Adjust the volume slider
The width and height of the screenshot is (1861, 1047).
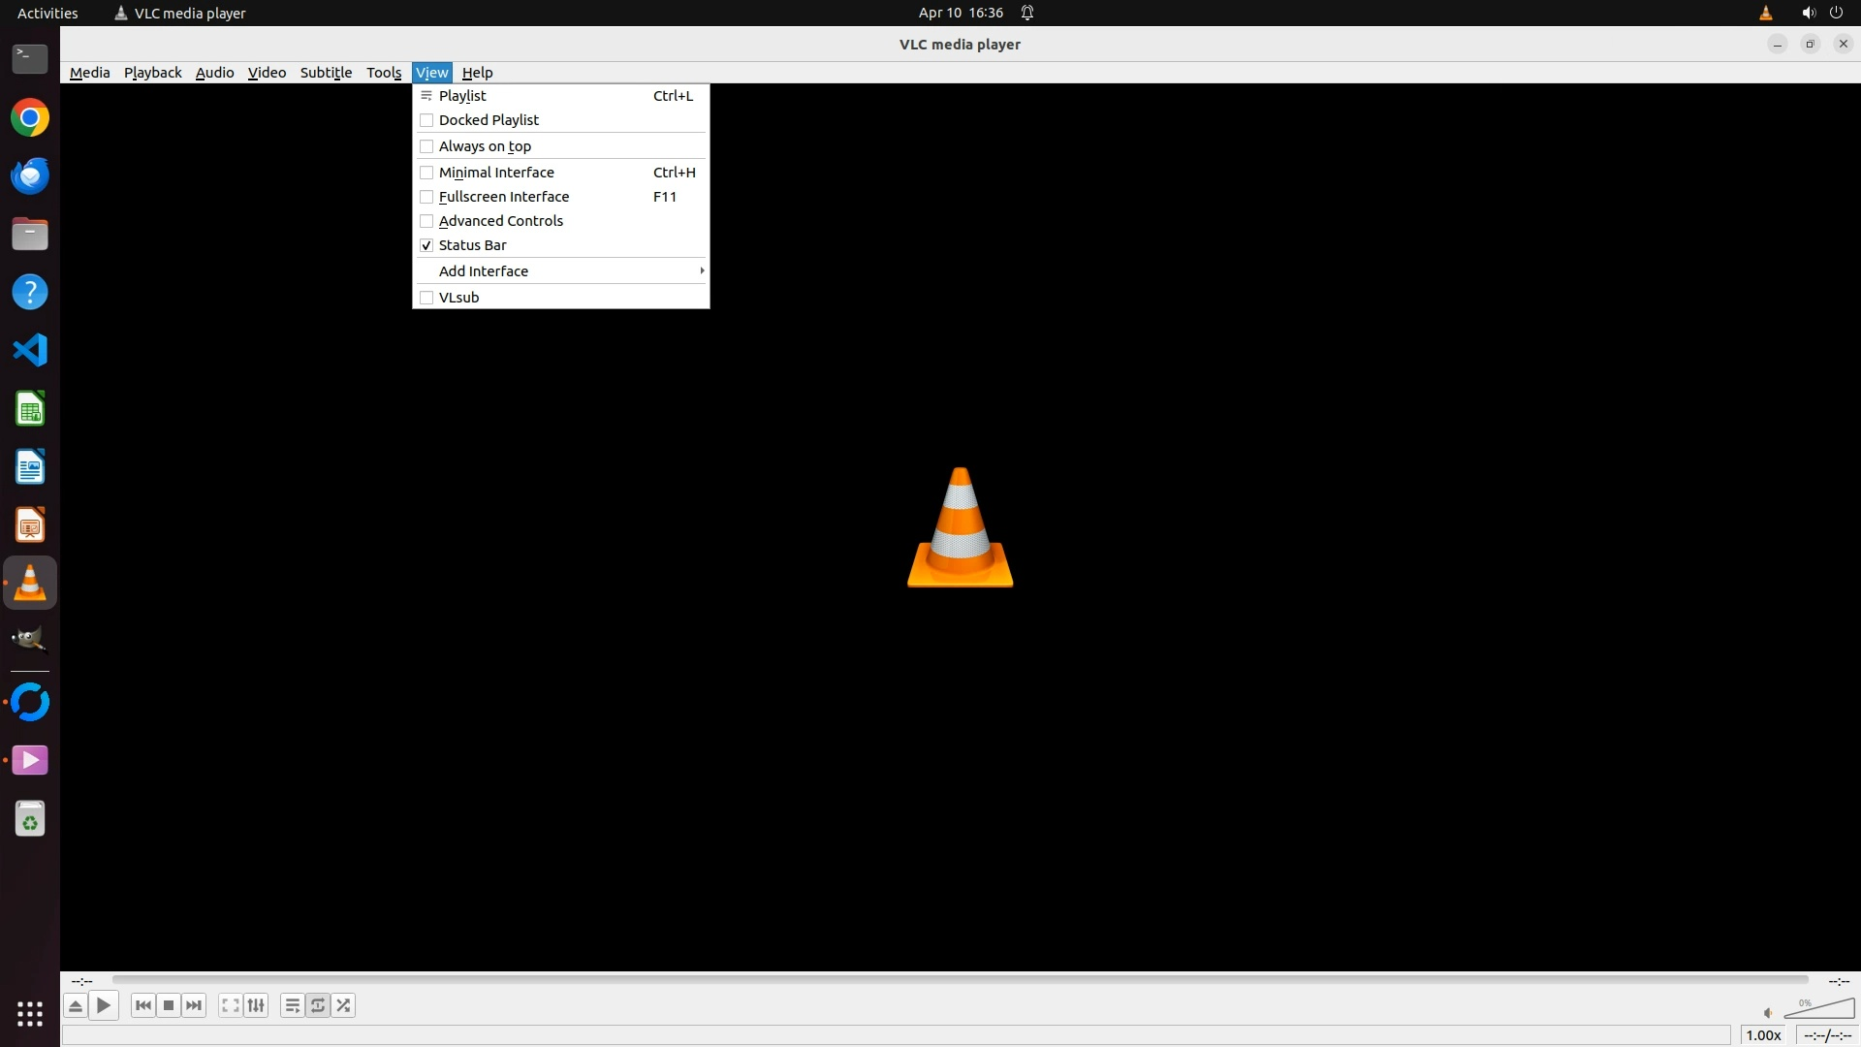point(1819,1010)
